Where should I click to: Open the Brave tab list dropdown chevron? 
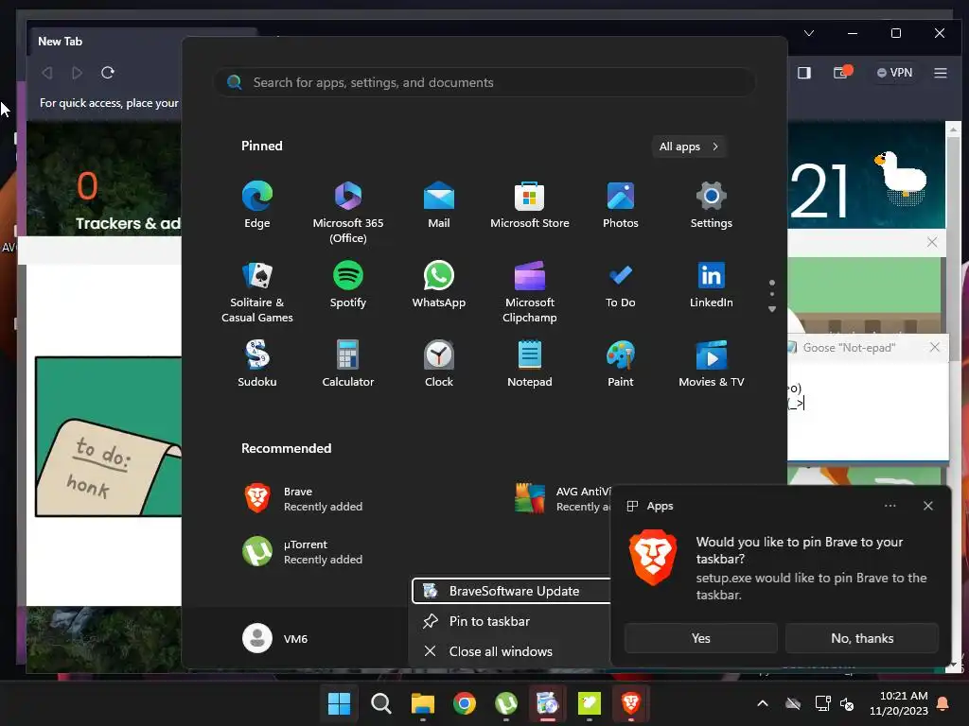coord(809,33)
